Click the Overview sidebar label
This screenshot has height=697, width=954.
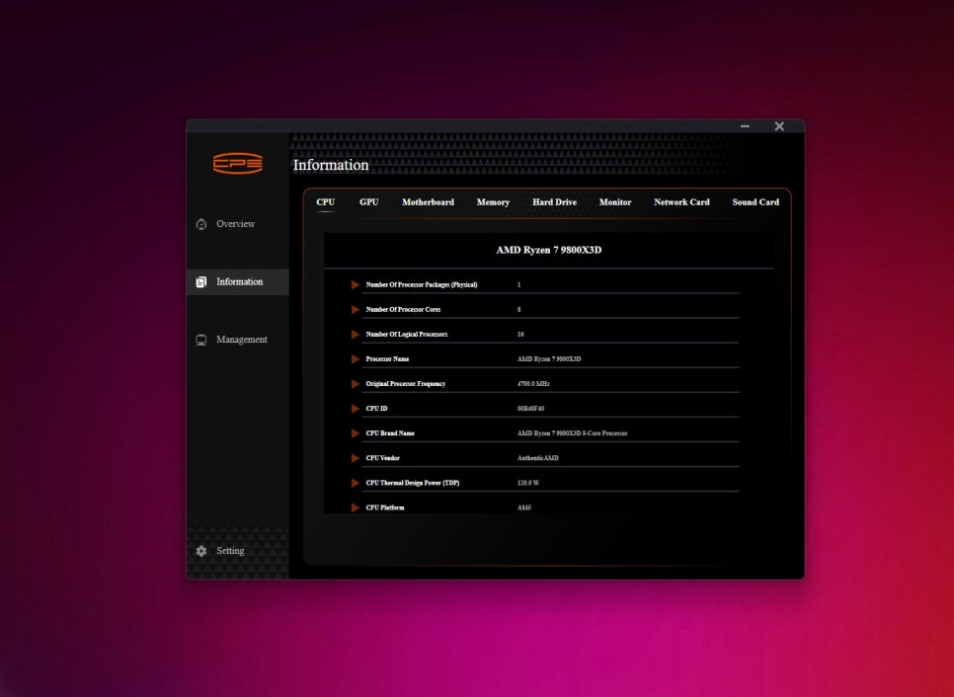point(236,224)
